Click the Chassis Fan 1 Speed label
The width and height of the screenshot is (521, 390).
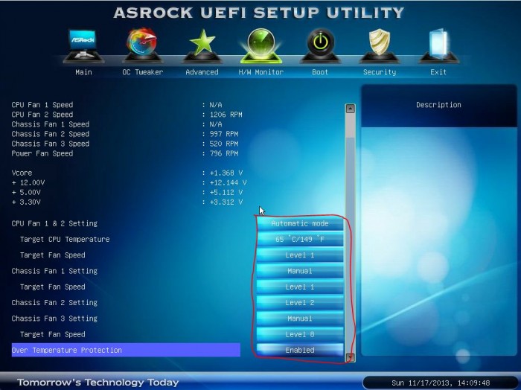click(50, 124)
